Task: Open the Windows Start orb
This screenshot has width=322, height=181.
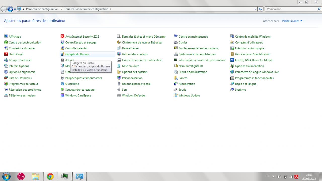Action: click(x=6, y=176)
